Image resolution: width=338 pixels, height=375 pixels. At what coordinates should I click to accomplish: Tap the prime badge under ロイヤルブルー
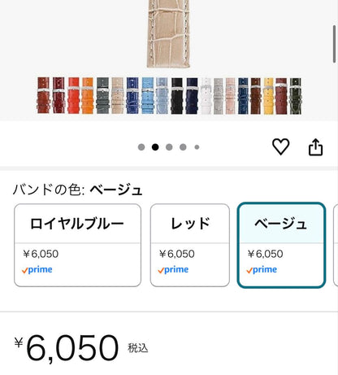point(37,269)
